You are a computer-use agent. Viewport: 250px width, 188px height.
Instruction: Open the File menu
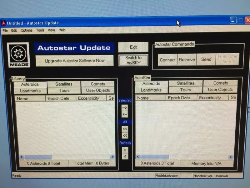(x=5, y=30)
